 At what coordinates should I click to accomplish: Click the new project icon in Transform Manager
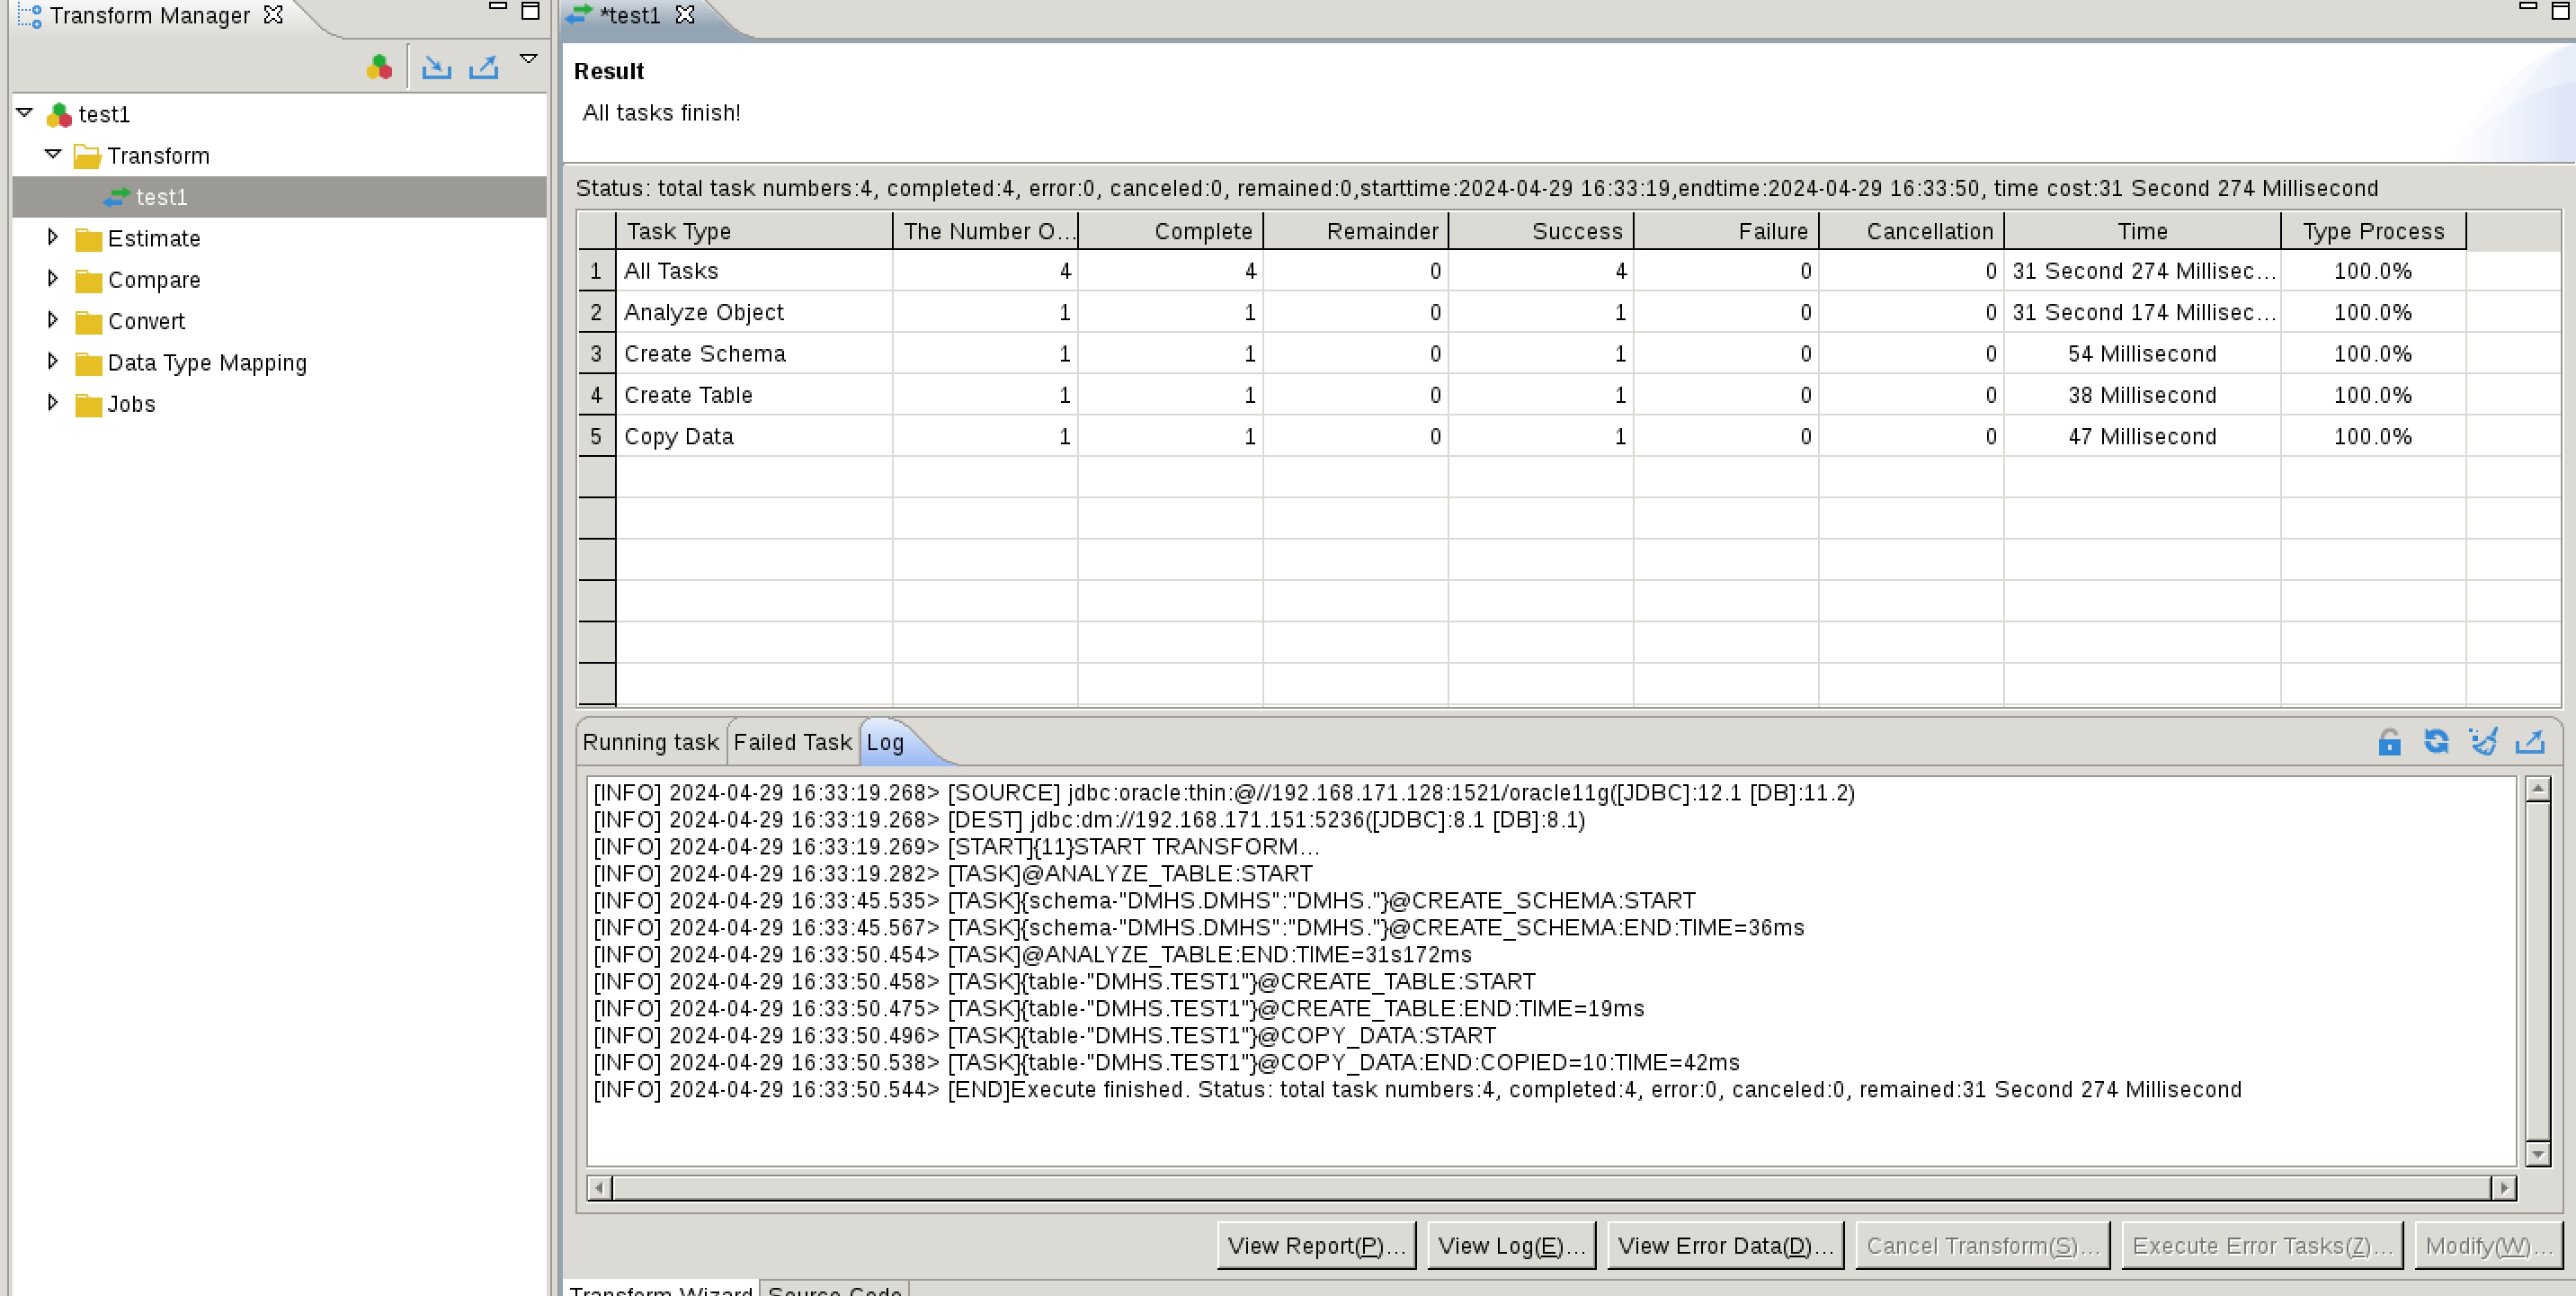[x=379, y=67]
